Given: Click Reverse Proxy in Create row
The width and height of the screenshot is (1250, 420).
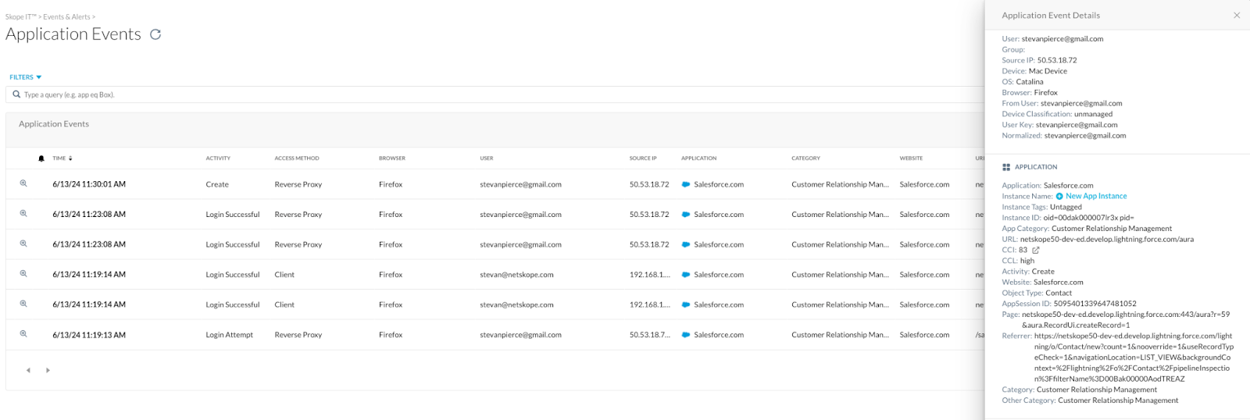Looking at the screenshot, I should click(x=298, y=185).
